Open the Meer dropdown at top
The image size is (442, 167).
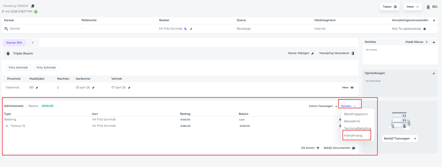412,7
